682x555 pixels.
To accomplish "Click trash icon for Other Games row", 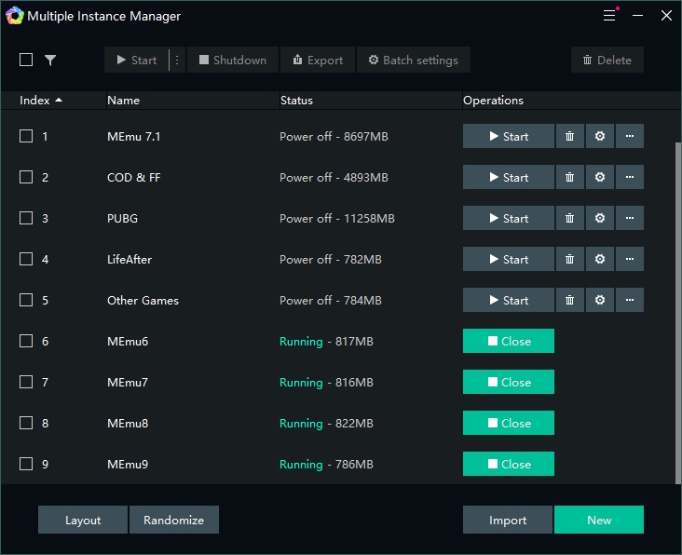I will [569, 301].
